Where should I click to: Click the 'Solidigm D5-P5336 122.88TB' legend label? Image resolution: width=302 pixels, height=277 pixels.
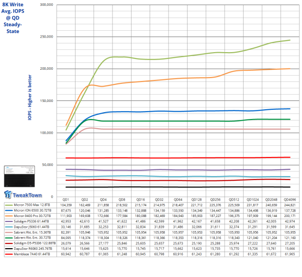pyautogui.click(x=35, y=243)
